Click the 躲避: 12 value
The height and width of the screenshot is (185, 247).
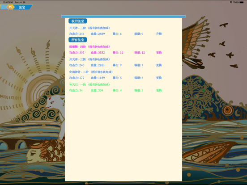[x=140, y=53]
